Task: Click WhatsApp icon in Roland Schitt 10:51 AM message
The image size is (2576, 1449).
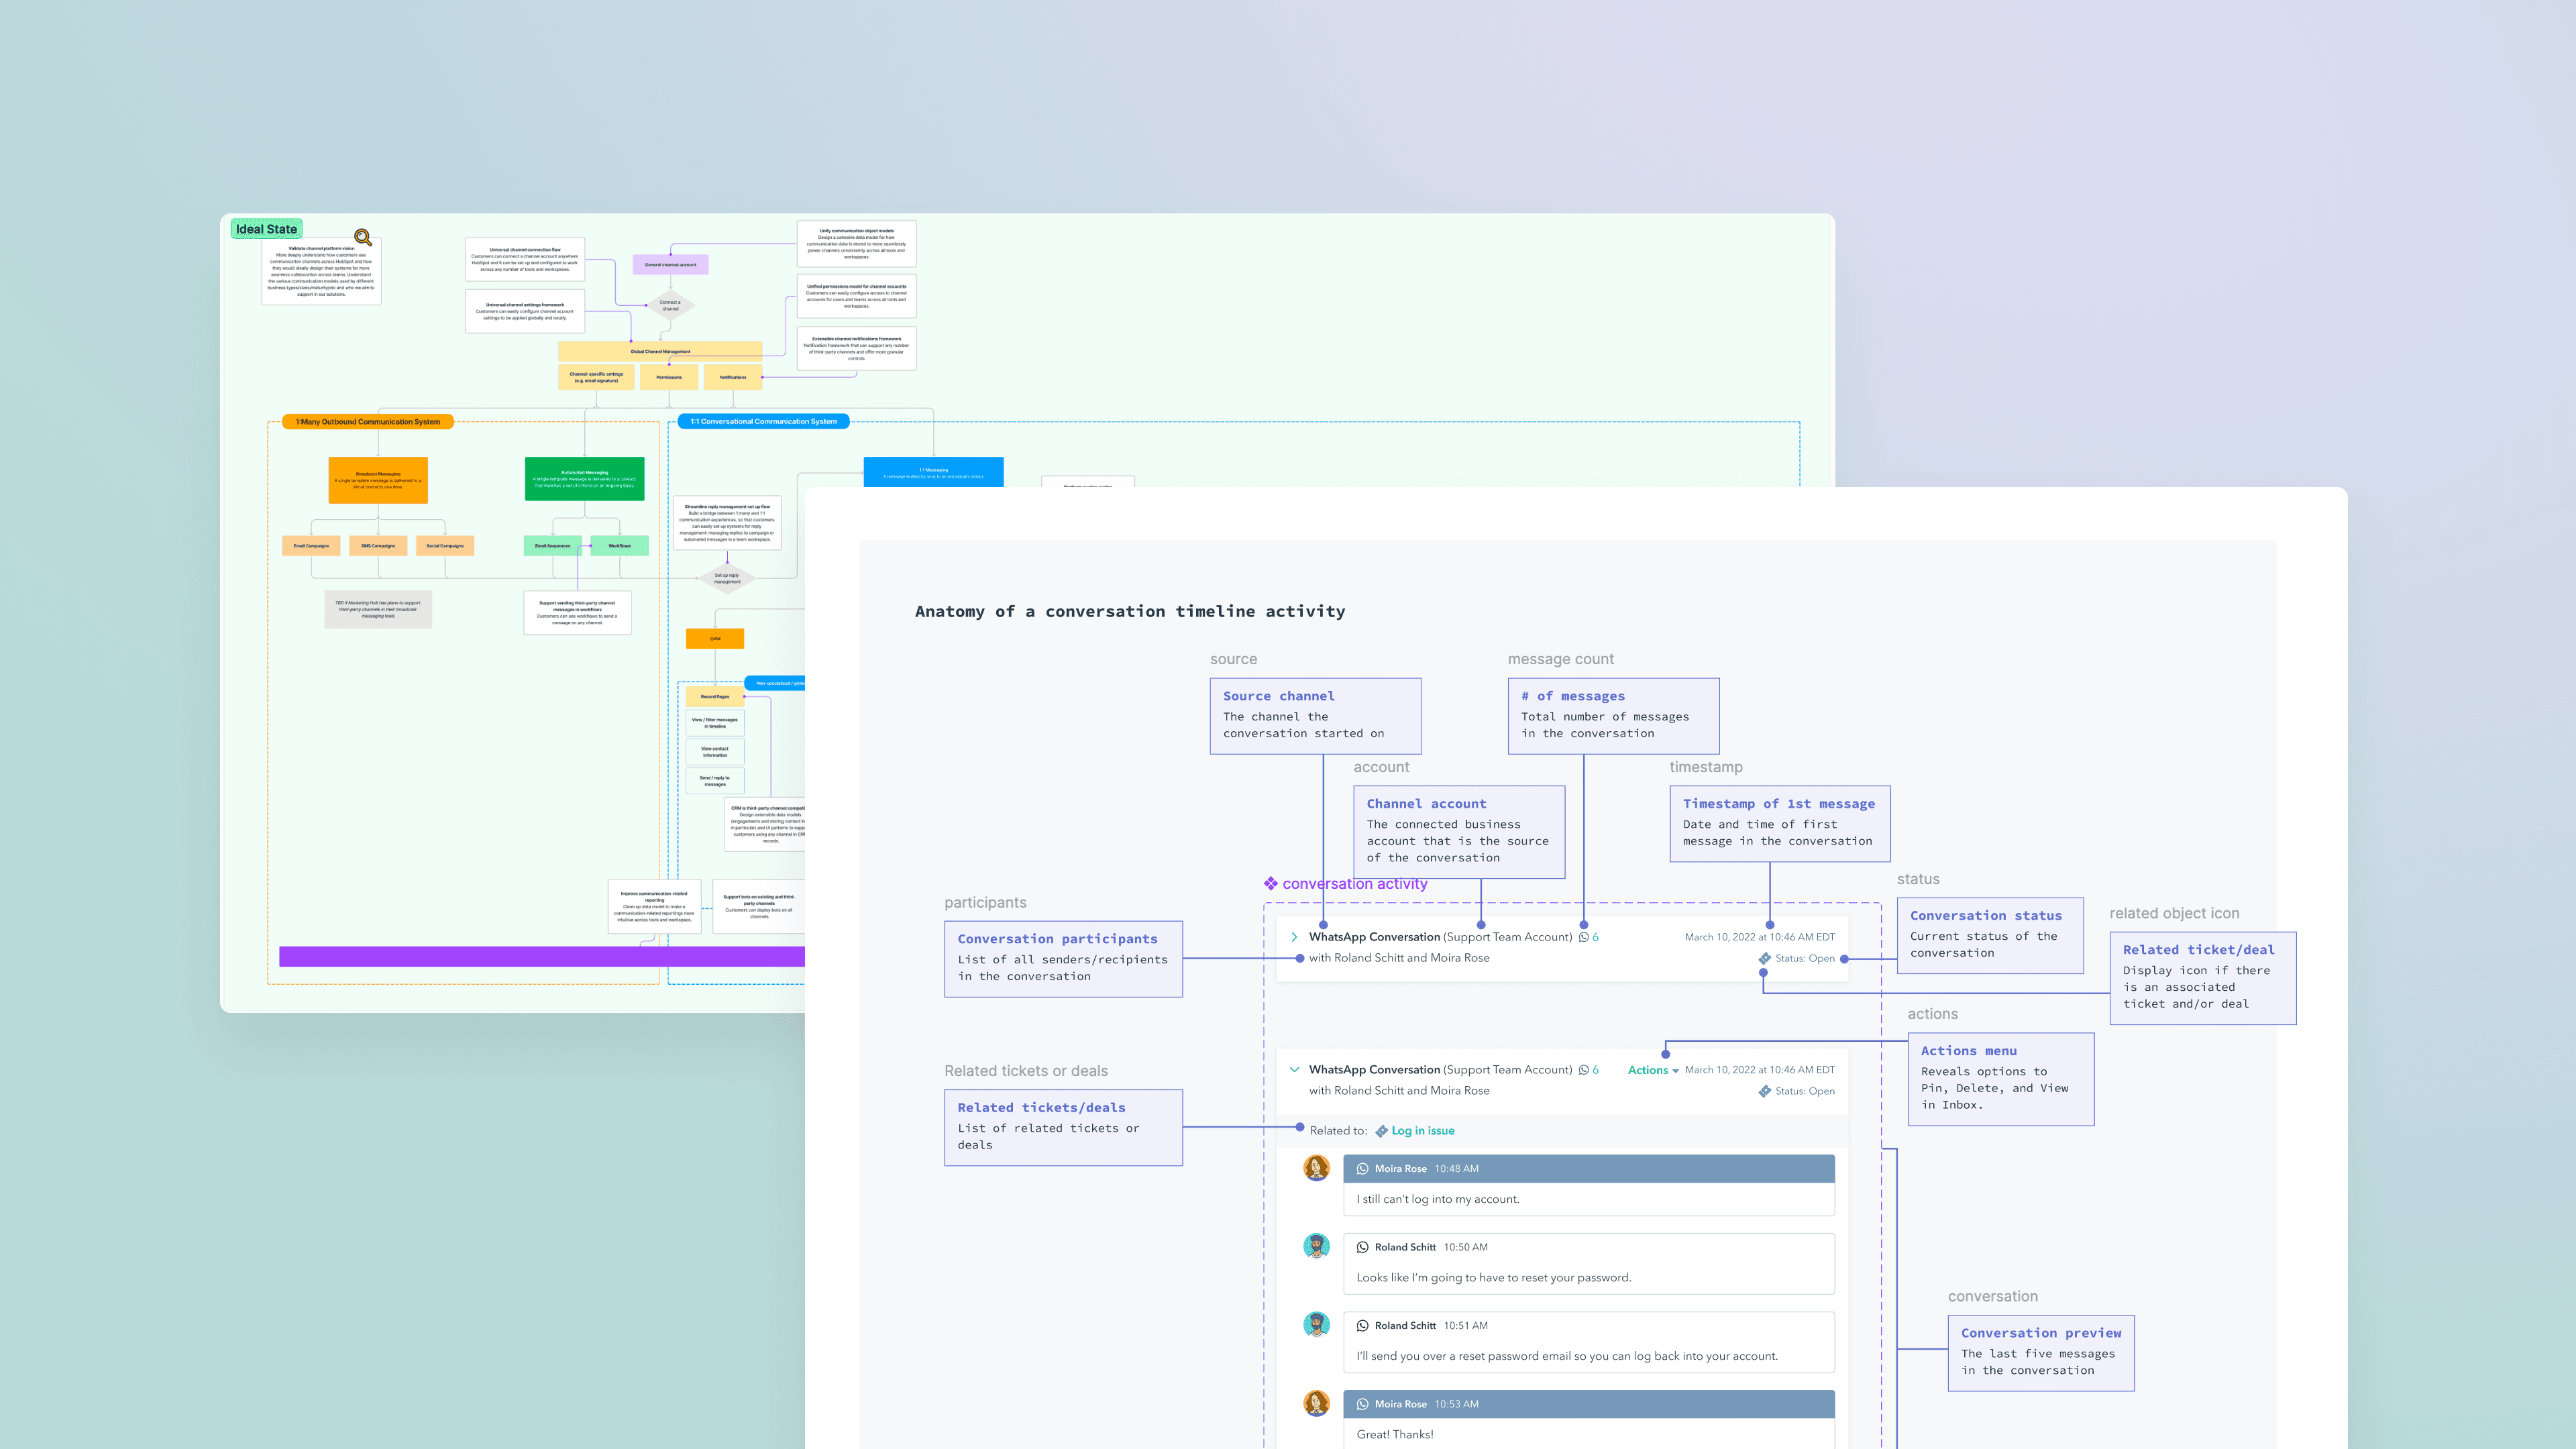Action: pos(1362,1325)
